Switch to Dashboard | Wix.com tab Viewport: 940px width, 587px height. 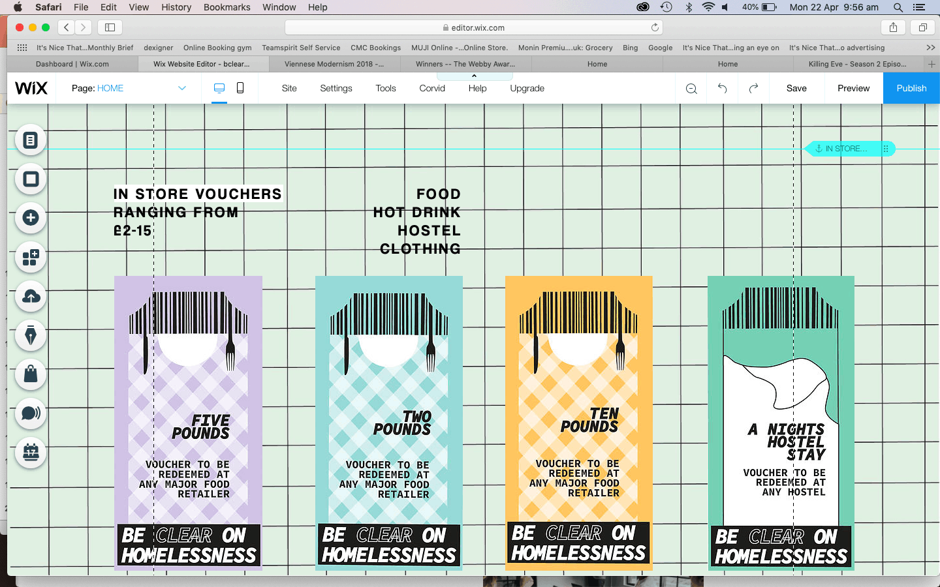coord(72,64)
